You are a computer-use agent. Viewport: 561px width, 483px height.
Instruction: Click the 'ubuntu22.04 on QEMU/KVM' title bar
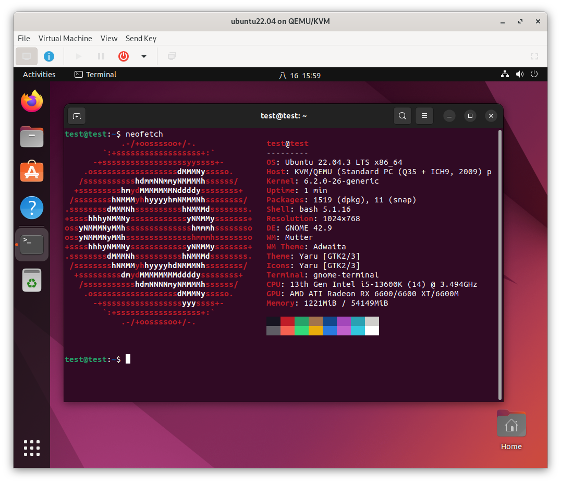coord(280,21)
